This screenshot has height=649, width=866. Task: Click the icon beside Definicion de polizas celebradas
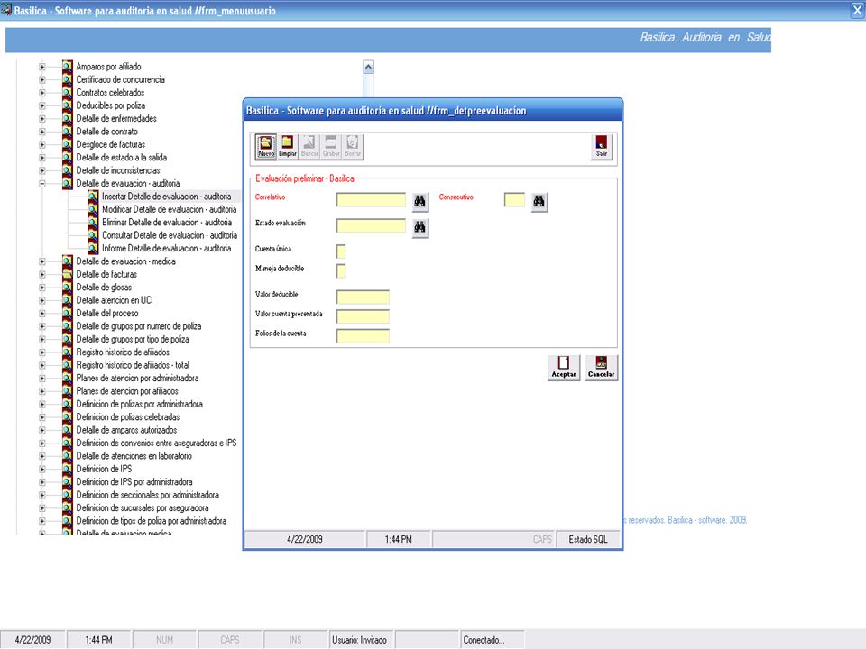click(68, 417)
